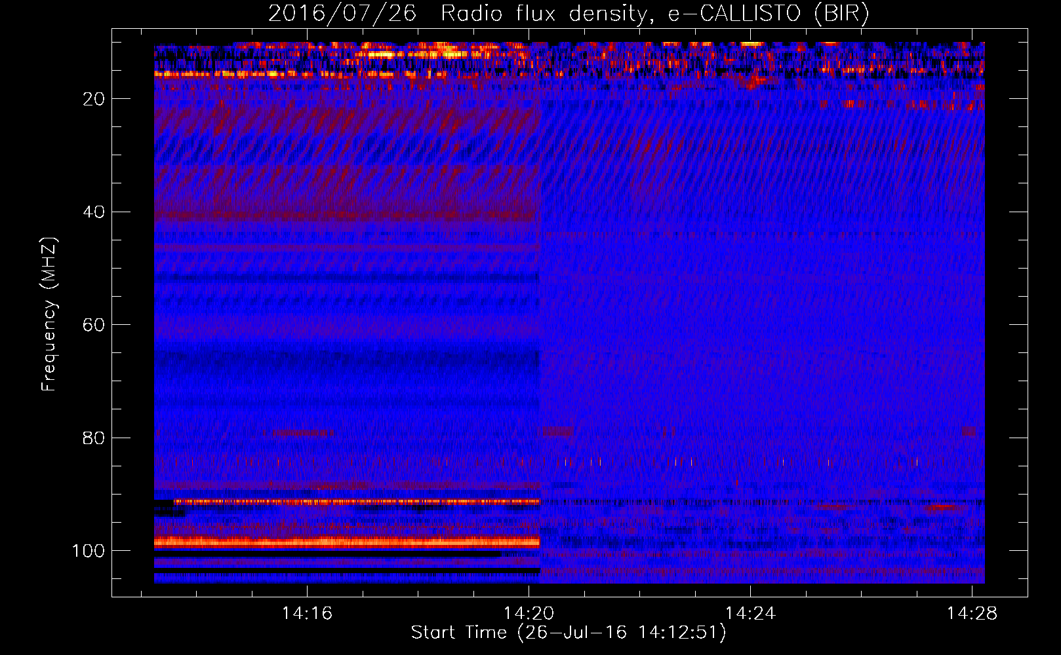
Task: Click the '40' frequency tick label
Action: tap(94, 212)
